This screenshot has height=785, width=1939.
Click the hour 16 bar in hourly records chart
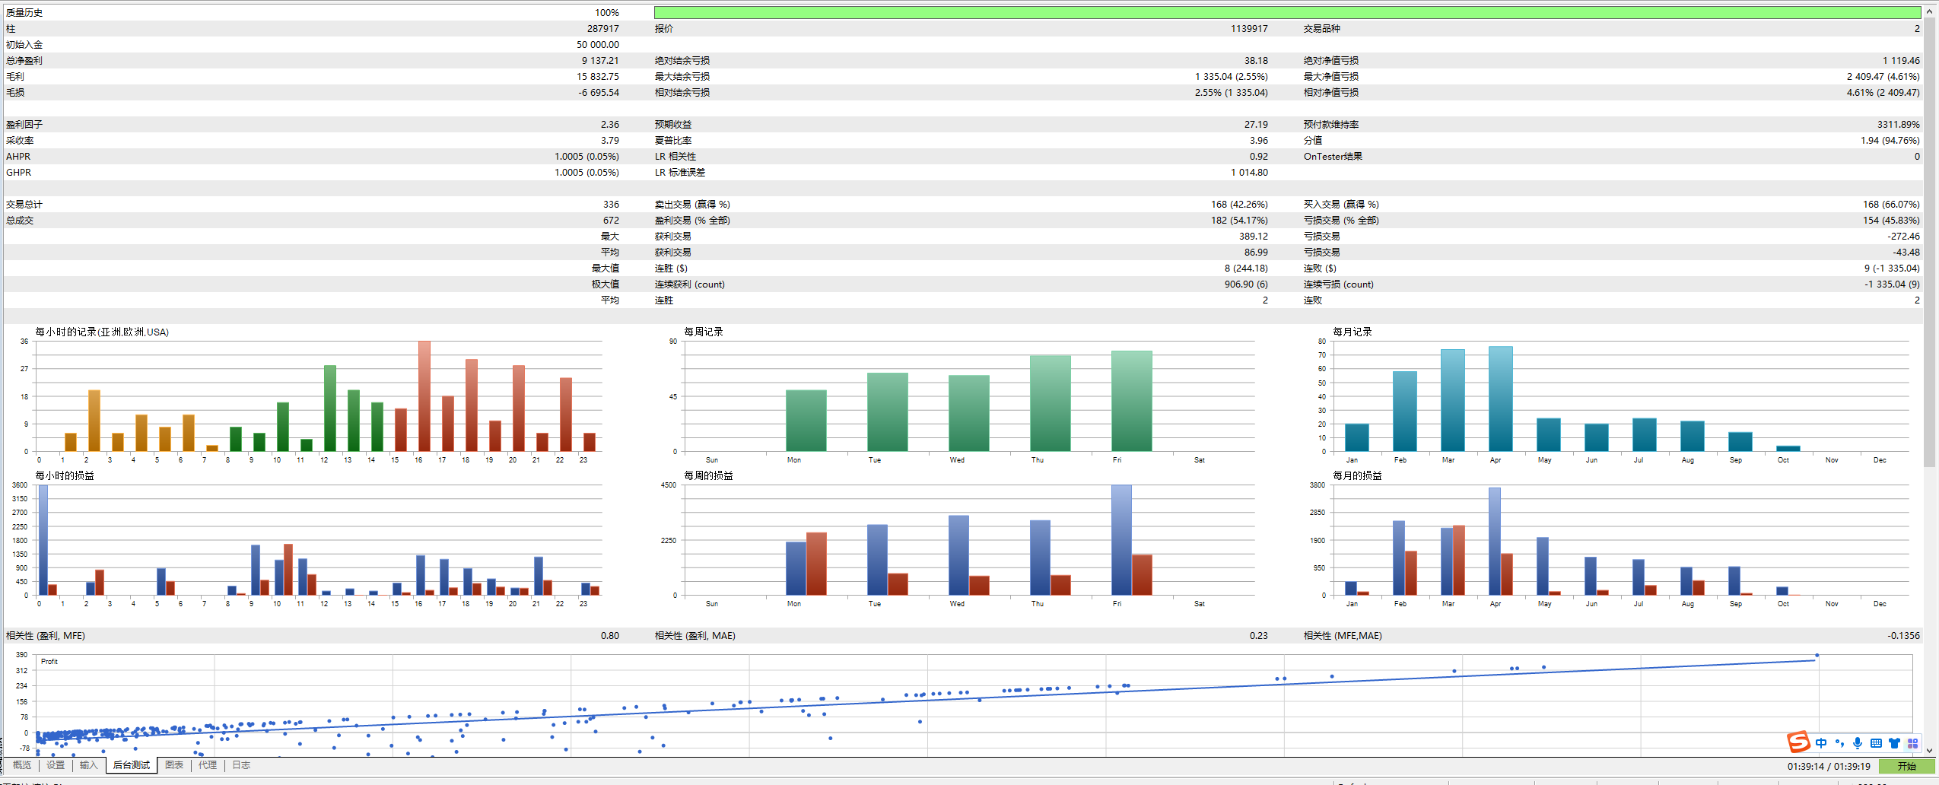pyautogui.click(x=424, y=396)
